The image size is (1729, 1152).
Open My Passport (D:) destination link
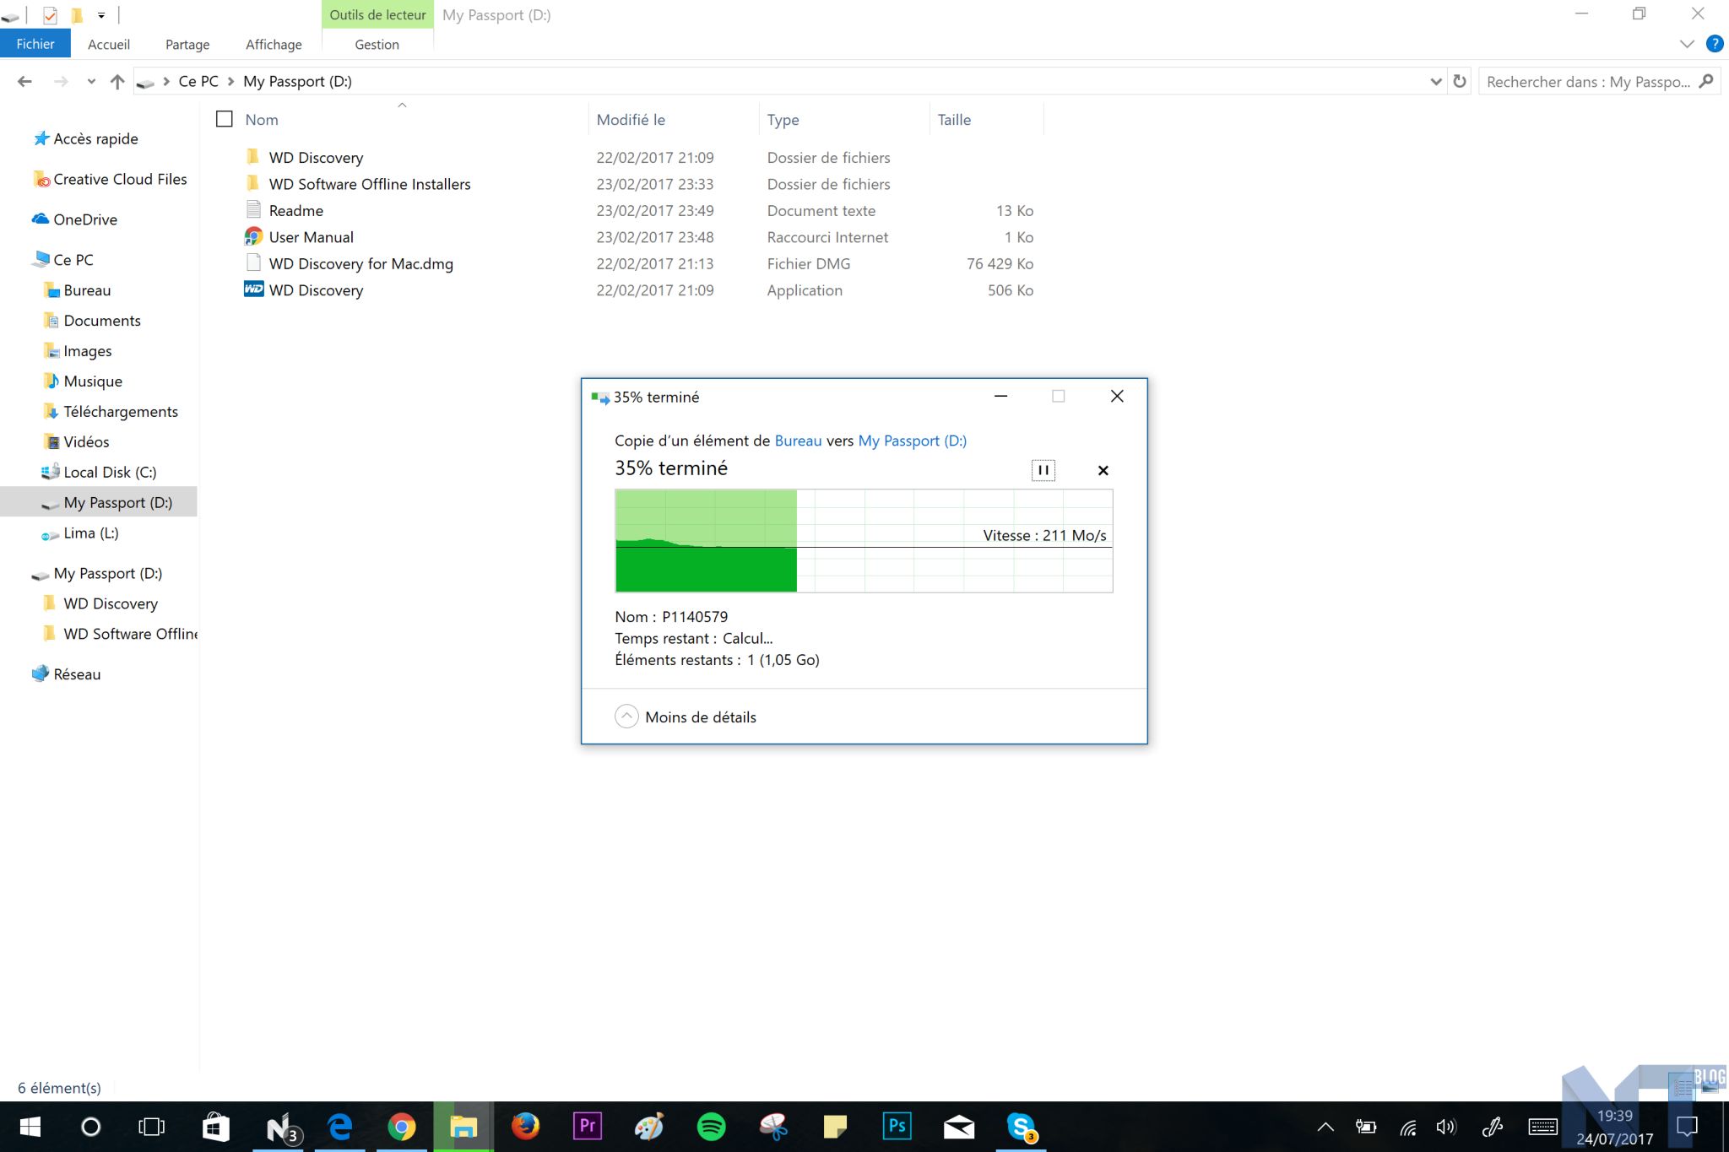coord(912,441)
